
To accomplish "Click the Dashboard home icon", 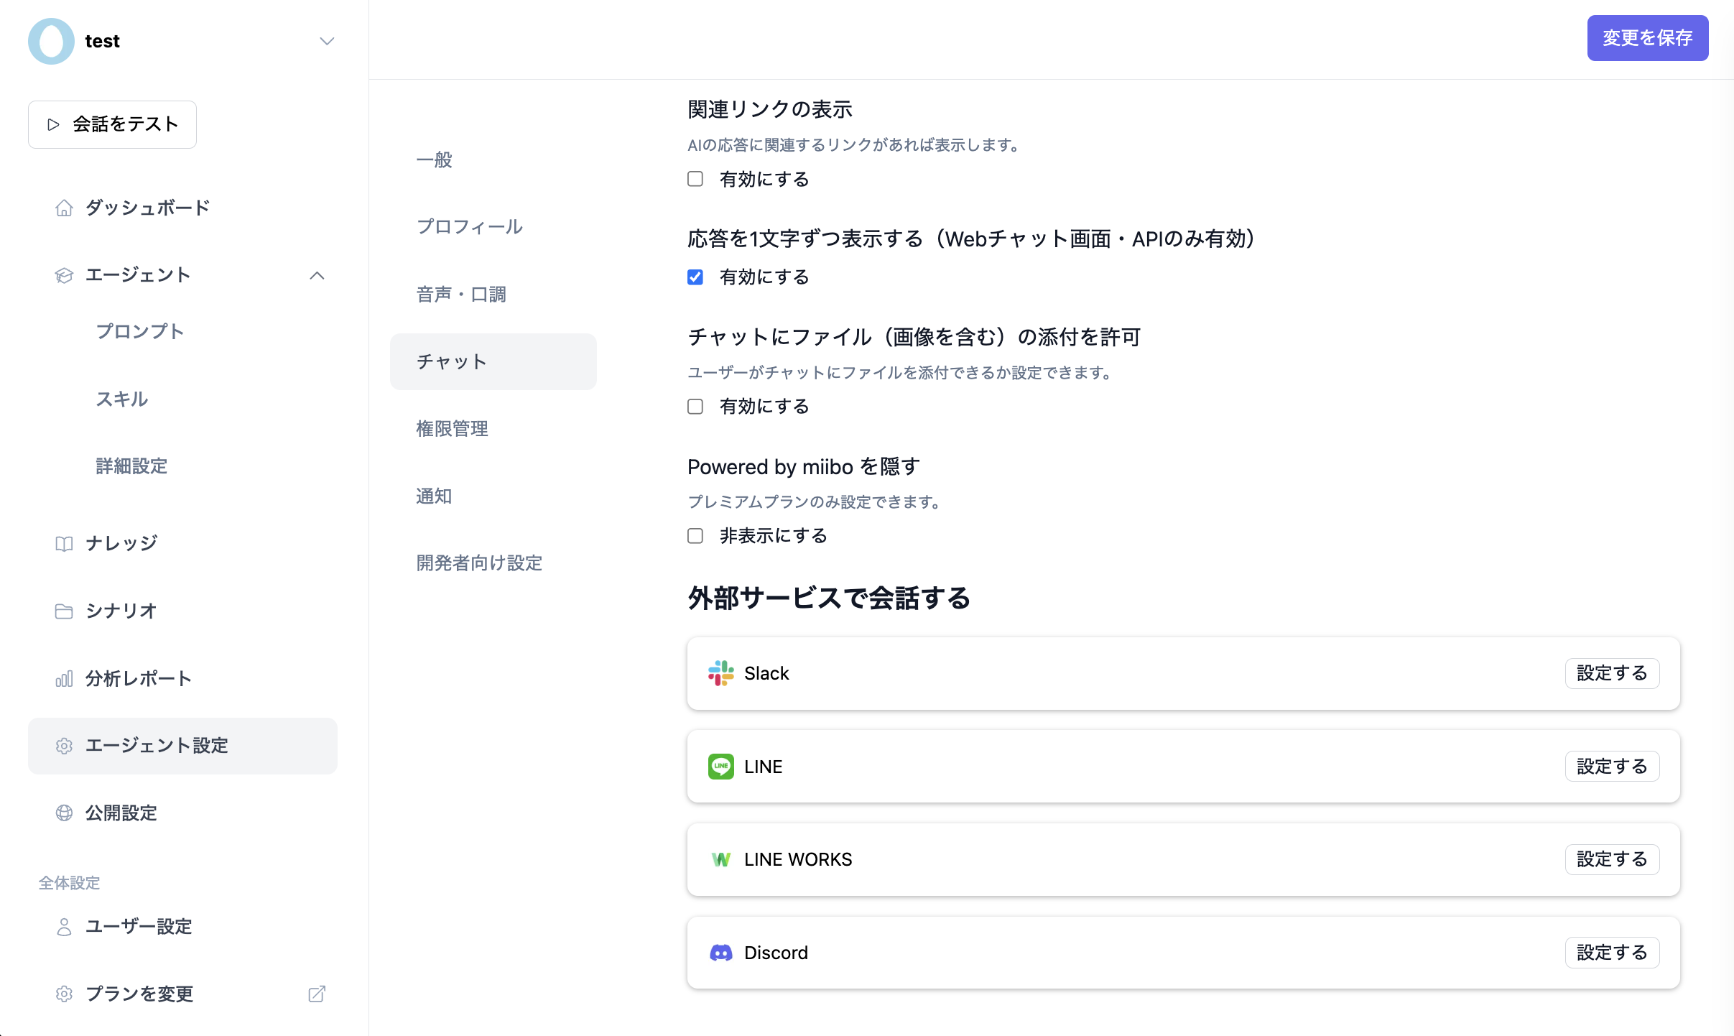I will (x=64, y=208).
